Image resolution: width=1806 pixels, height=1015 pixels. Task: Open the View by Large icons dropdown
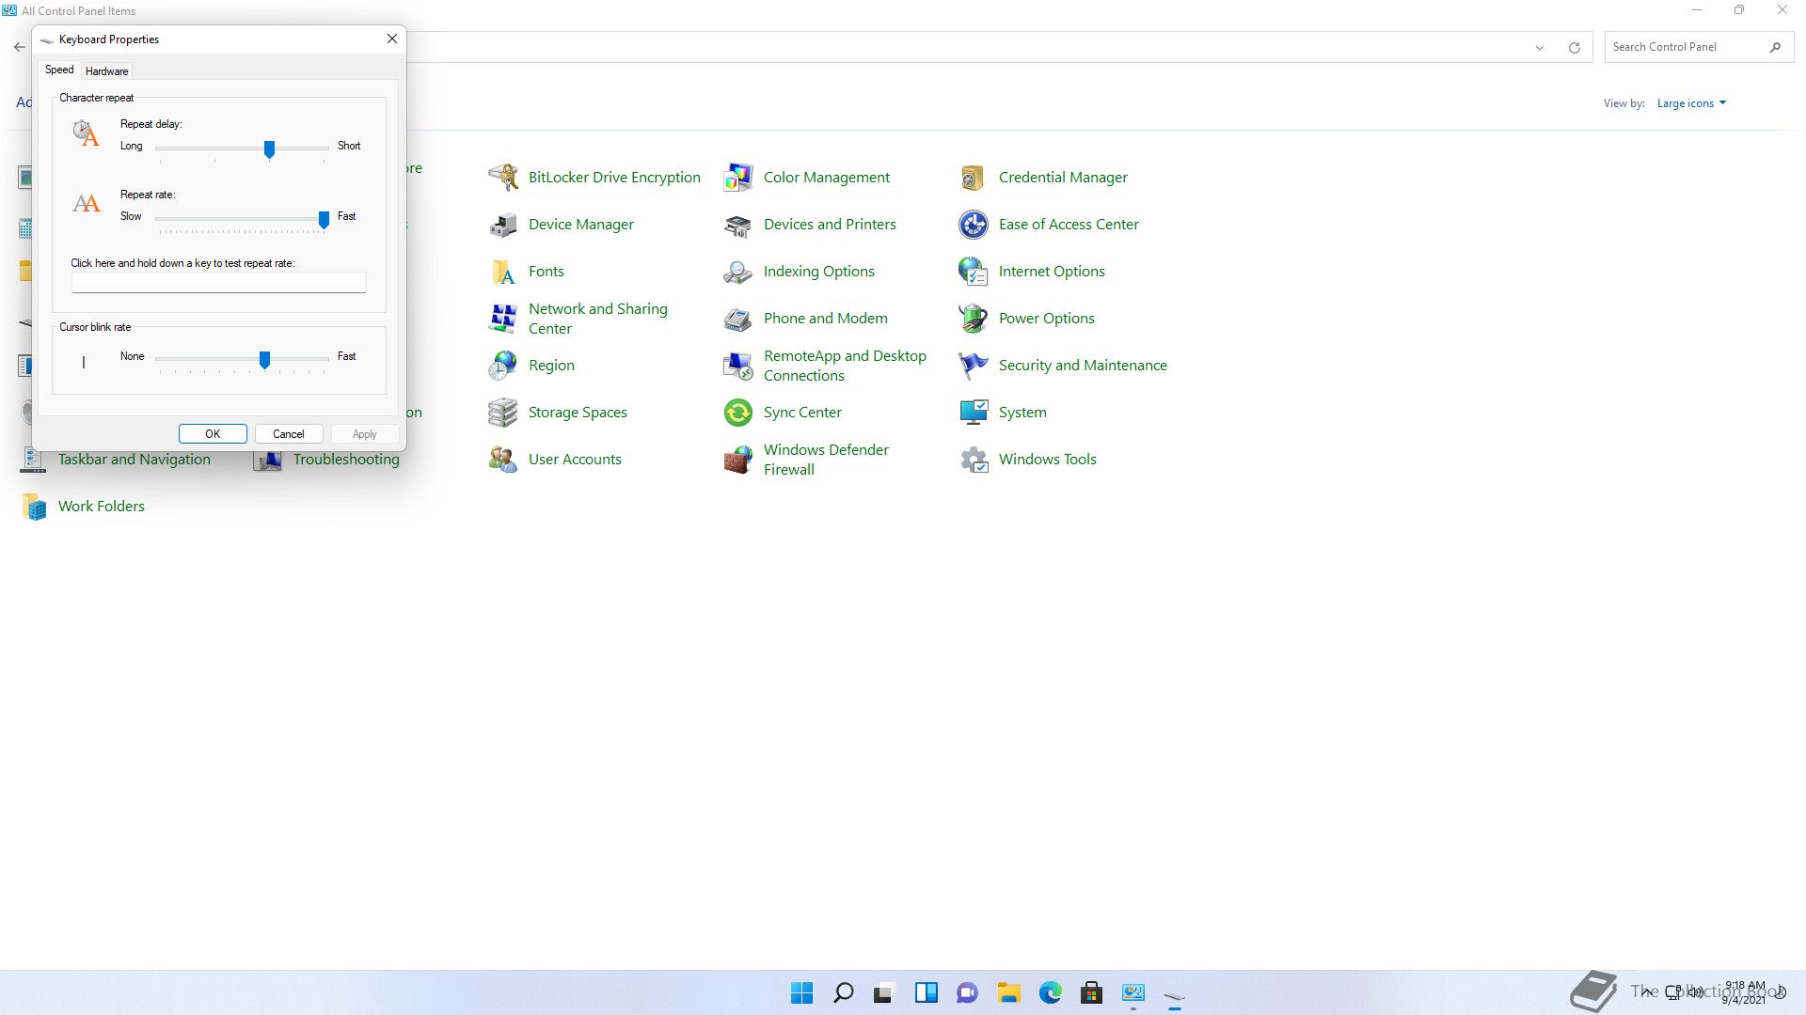[x=1691, y=103]
